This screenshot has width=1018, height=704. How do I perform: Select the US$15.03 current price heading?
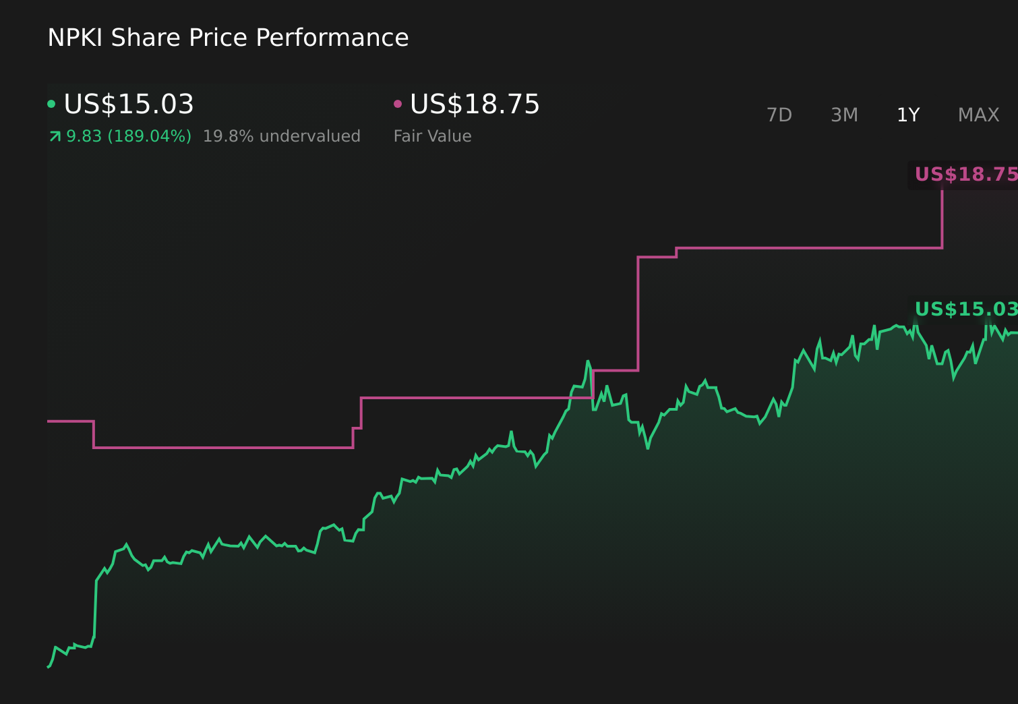tap(128, 105)
